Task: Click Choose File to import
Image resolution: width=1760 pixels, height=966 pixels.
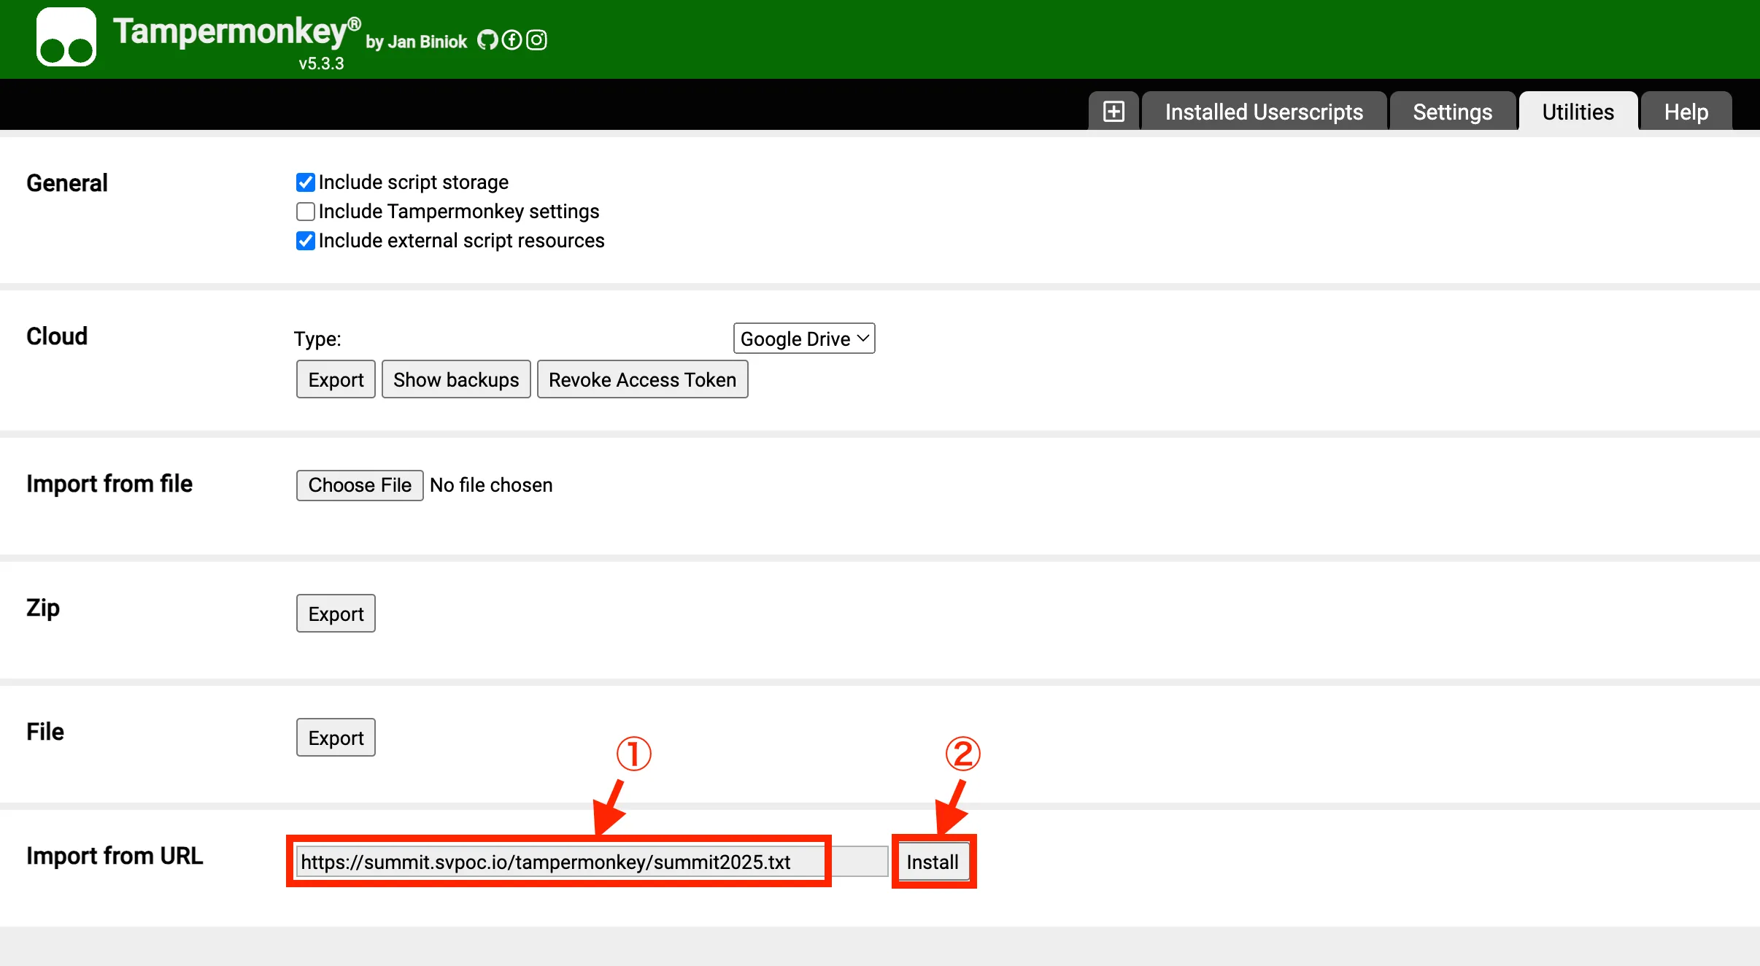Action: [x=360, y=485]
